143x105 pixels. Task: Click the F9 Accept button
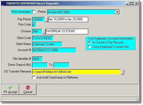click(10, 90)
